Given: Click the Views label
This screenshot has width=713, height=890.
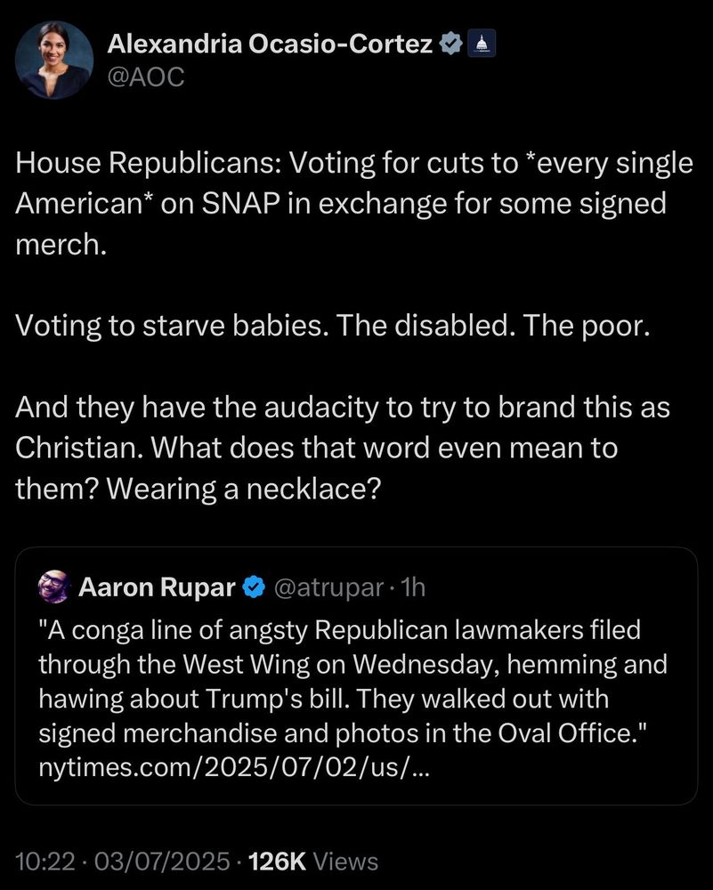Looking at the screenshot, I should [x=345, y=862].
